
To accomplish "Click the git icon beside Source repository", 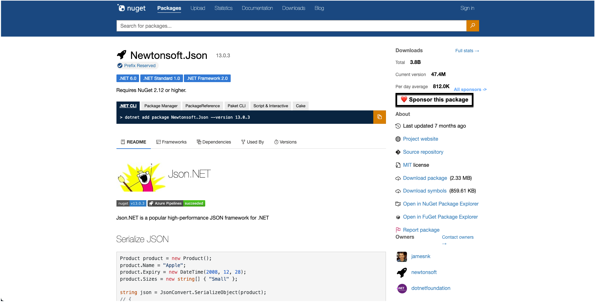I will click(x=398, y=152).
